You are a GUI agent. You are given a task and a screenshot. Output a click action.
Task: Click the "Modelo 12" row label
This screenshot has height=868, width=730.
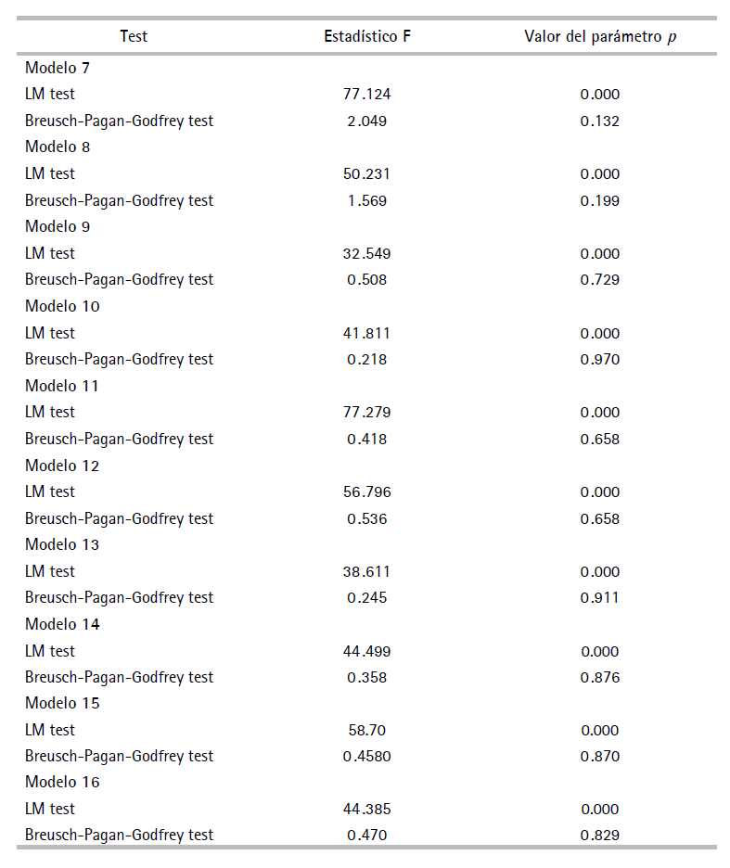pos(62,466)
